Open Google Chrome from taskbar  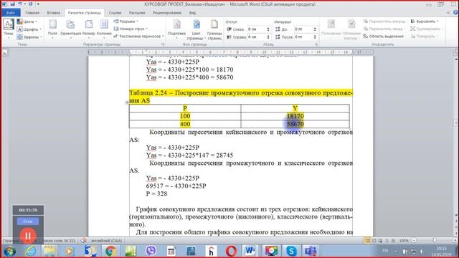110,251
